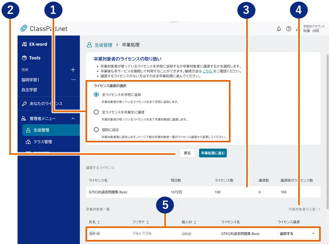Open EX-word from the sidebar
The width and height of the screenshot is (329, 244).
34,44
